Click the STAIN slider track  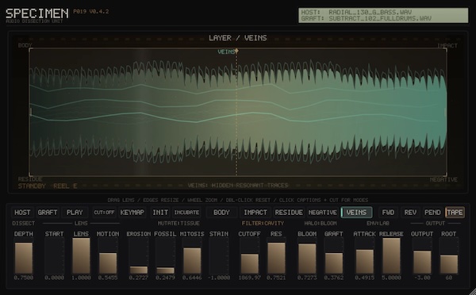pyautogui.click(x=219, y=256)
